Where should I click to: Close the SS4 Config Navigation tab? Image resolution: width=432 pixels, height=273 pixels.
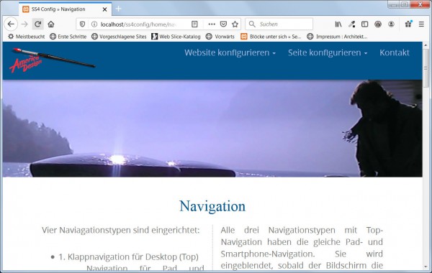click(104, 9)
